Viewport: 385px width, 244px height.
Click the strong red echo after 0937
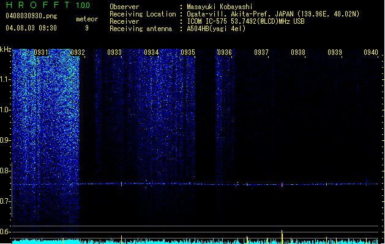pyautogui.click(x=282, y=185)
